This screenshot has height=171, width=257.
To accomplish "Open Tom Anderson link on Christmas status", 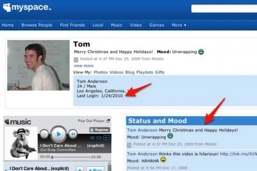I will coord(142,130).
